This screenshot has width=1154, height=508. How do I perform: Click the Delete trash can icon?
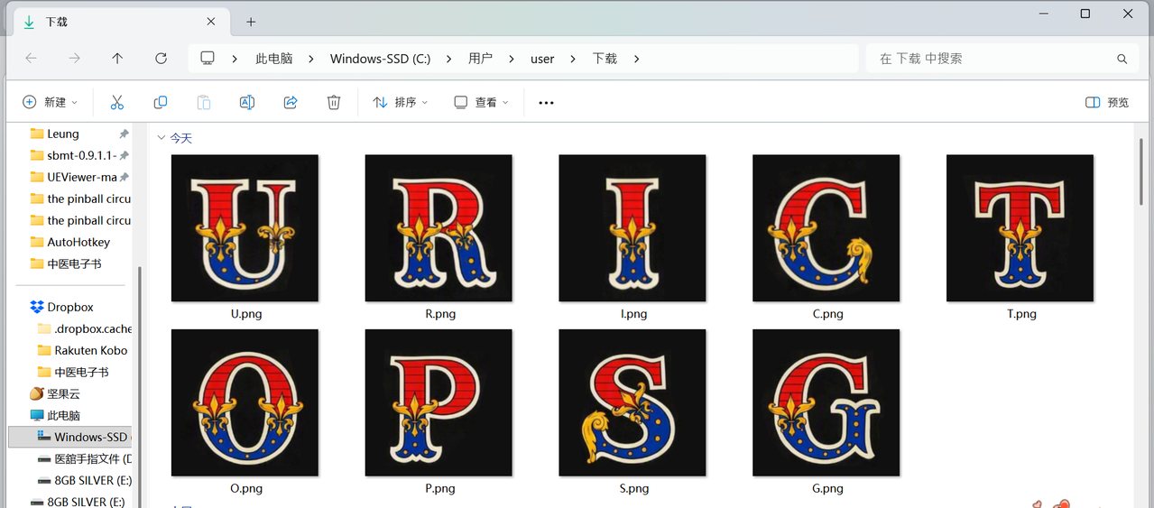[334, 103]
